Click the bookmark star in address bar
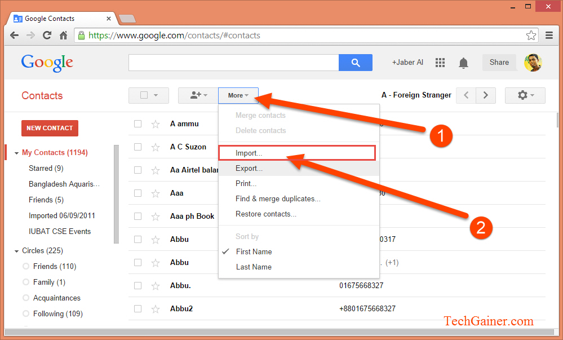The width and height of the screenshot is (563, 340). (x=530, y=35)
